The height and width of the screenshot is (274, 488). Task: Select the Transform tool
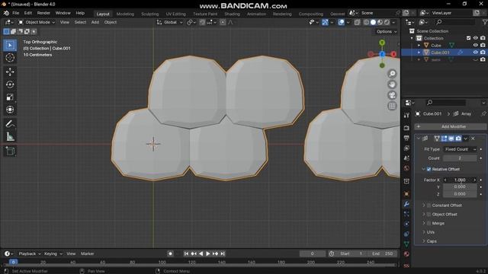point(10,110)
